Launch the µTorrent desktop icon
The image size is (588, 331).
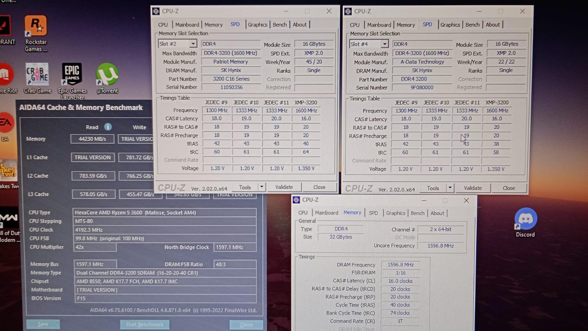coord(107,78)
